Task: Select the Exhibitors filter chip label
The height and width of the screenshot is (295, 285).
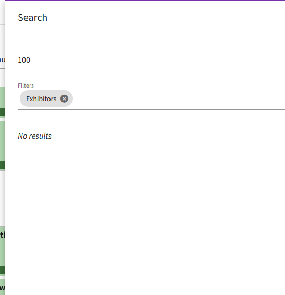Action: click(x=41, y=99)
